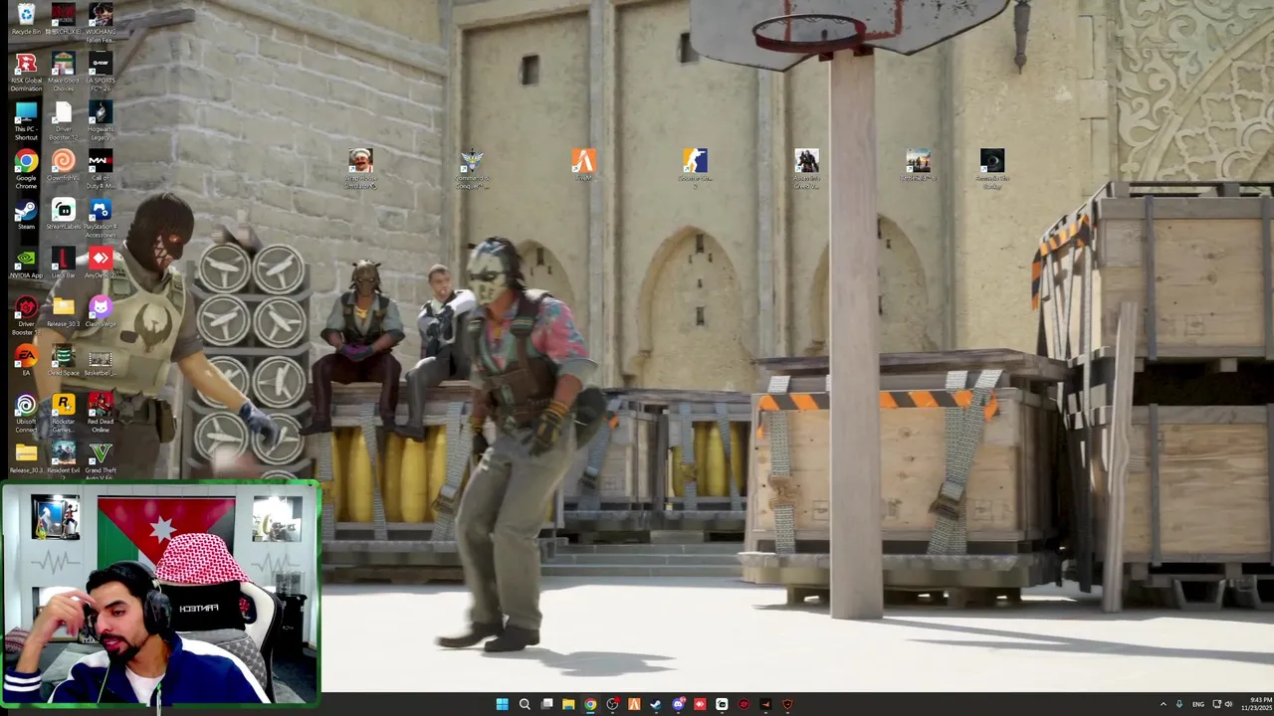The width and height of the screenshot is (1274, 716).
Task: Launch the Assassin's Creed desktop shortcut
Action: 806,168
